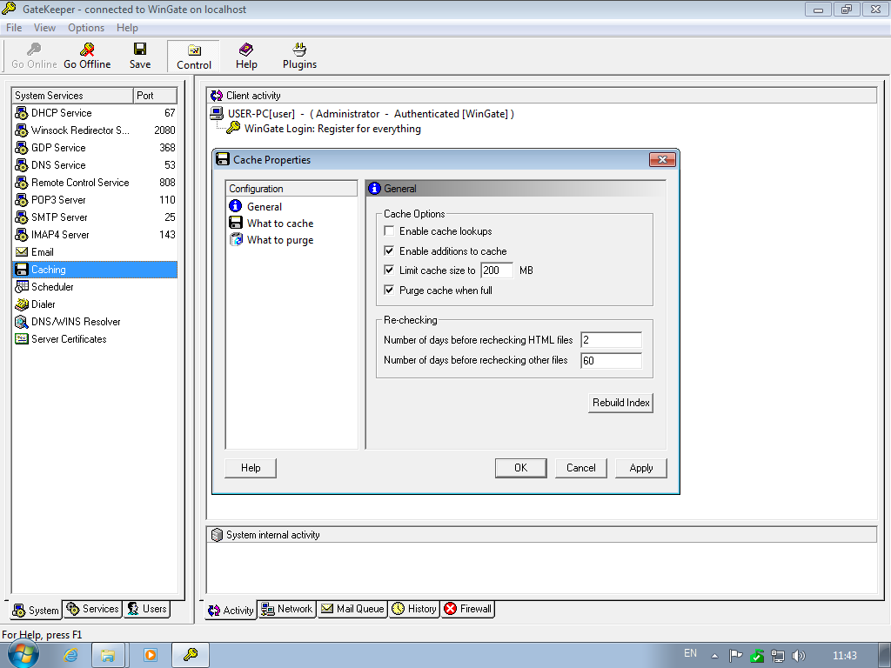Open Windows Explorer folder in taskbar
The width and height of the screenshot is (891, 668).
point(108,655)
